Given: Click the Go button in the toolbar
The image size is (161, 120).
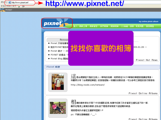Looking at the screenshot, I should (23, 6).
